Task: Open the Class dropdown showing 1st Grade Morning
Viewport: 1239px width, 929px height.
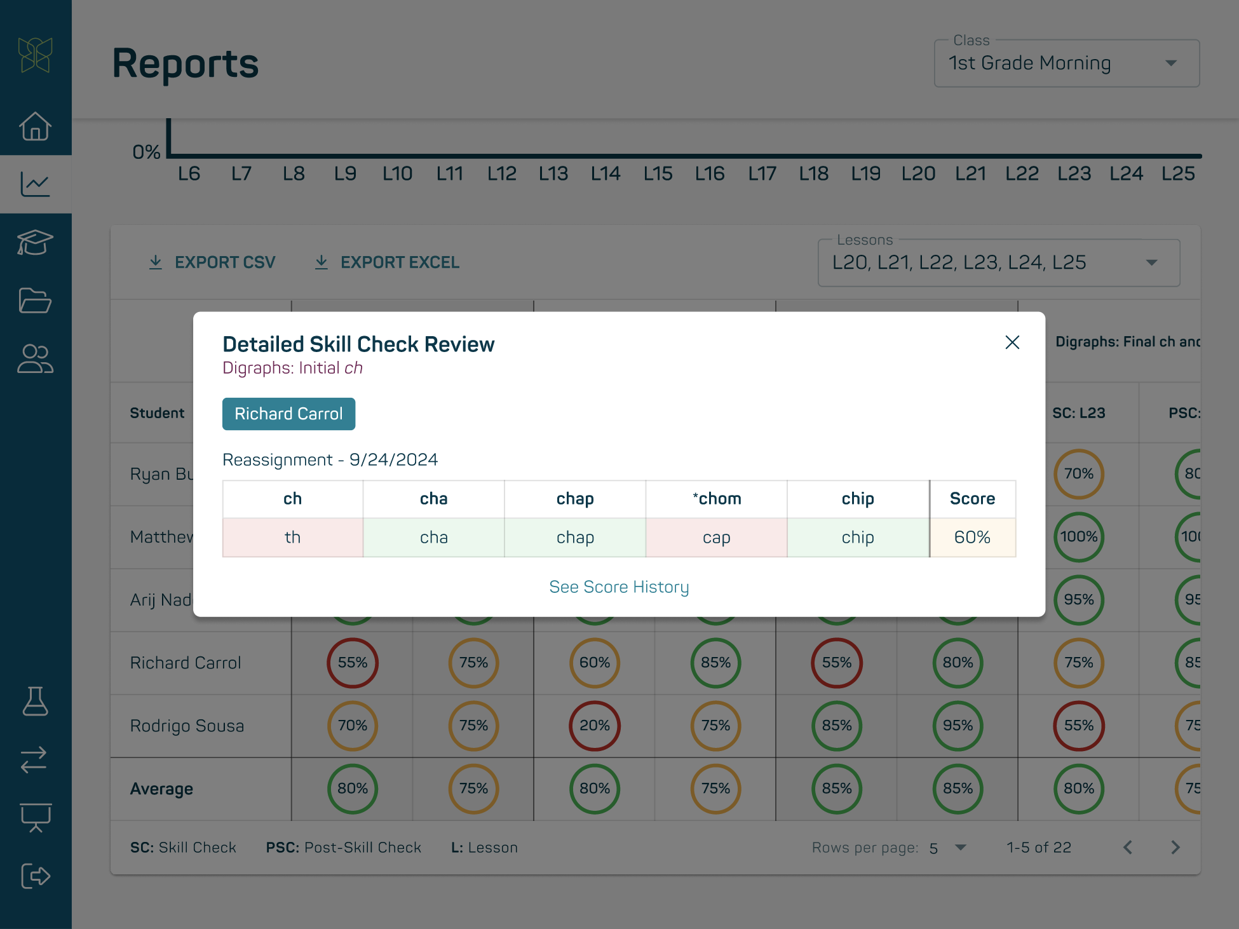Action: pos(1065,62)
